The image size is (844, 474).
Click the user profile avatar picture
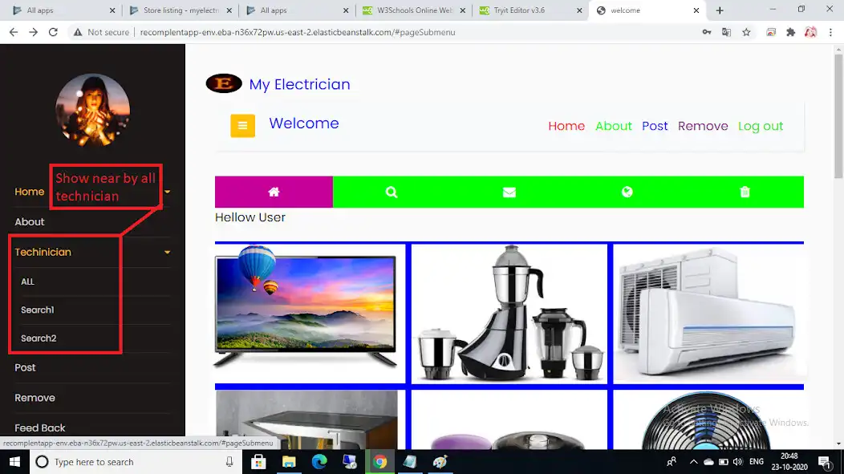(x=92, y=111)
